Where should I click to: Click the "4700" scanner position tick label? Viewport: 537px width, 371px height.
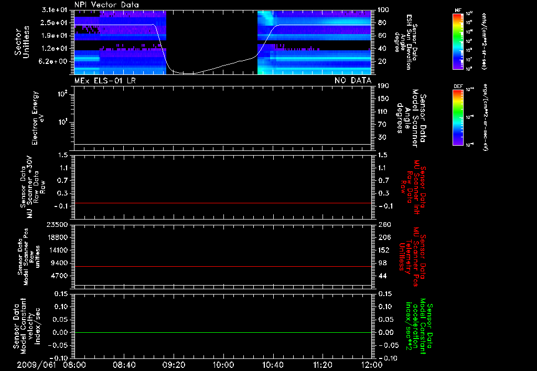(59, 276)
